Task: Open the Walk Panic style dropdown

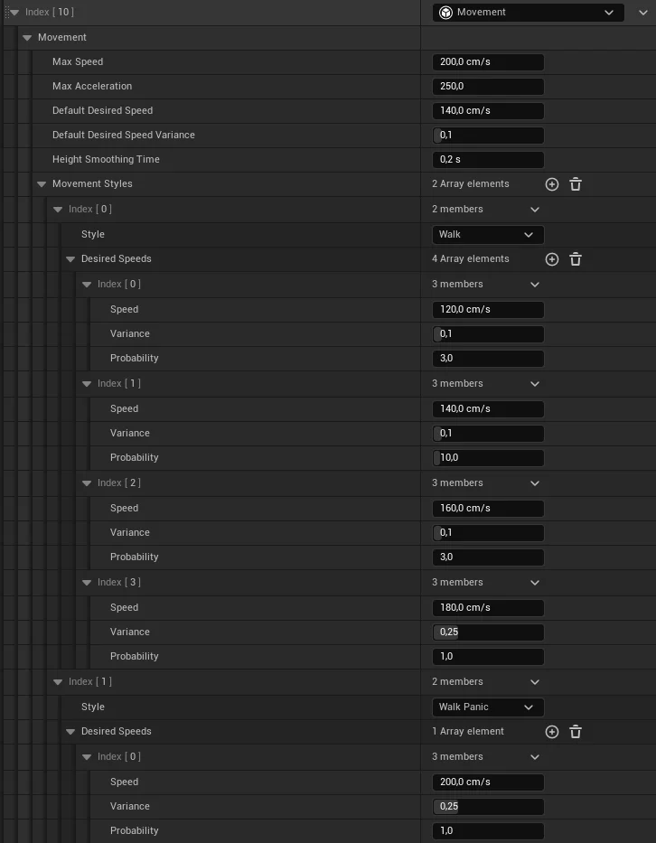Action: tap(488, 707)
